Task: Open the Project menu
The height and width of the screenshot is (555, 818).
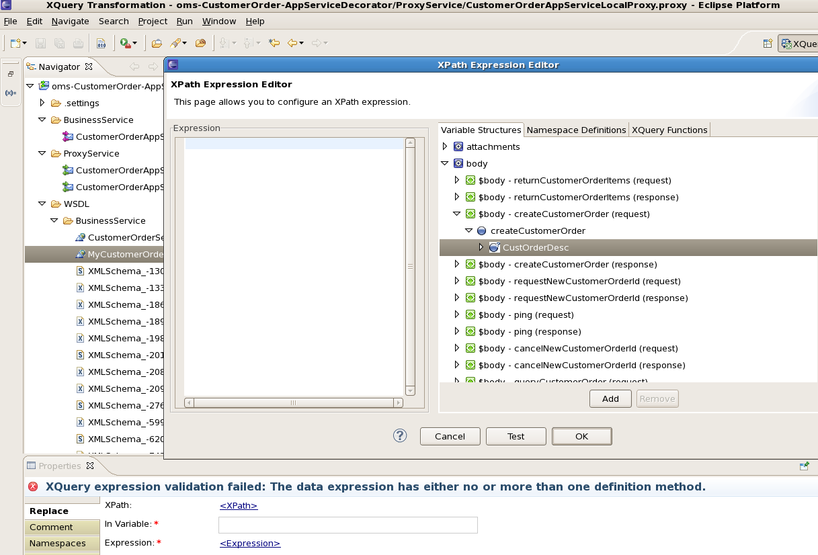Action: pyautogui.click(x=153, y=21)
